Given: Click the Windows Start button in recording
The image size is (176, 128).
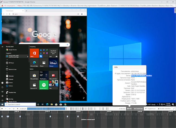Looking at the screenshot, I should click(3, 104).
